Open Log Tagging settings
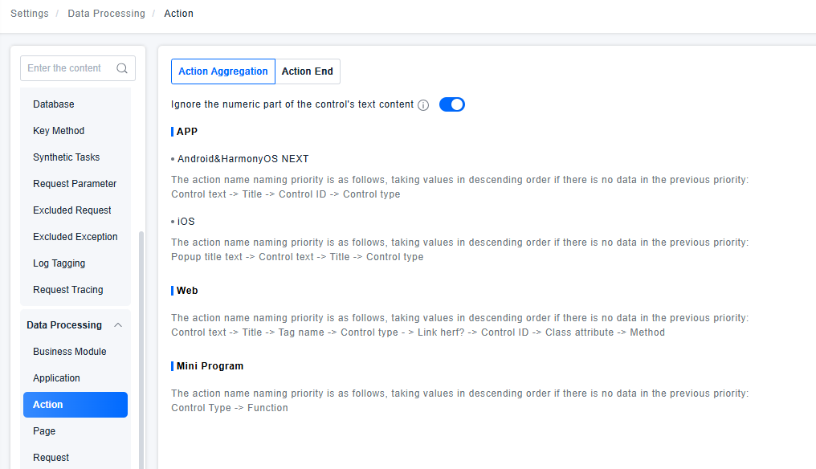 click(x=59, y=263)
